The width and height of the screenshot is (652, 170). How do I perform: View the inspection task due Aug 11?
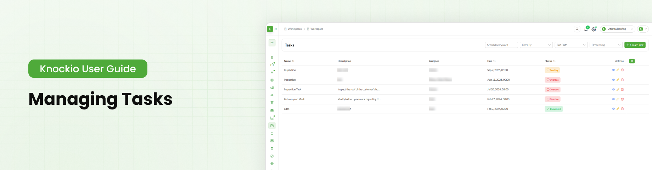pos(613,80)
